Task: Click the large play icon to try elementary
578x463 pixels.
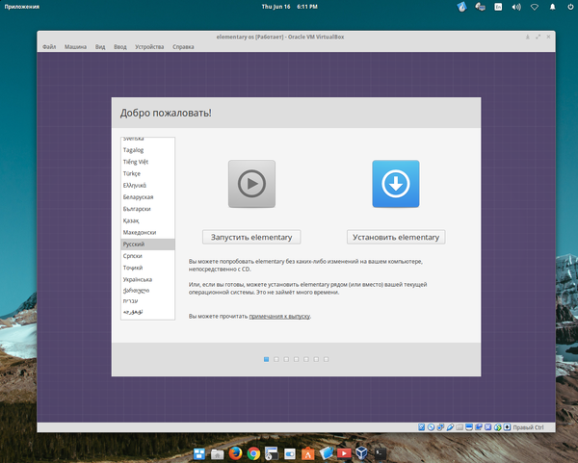Action: point(251,184)
